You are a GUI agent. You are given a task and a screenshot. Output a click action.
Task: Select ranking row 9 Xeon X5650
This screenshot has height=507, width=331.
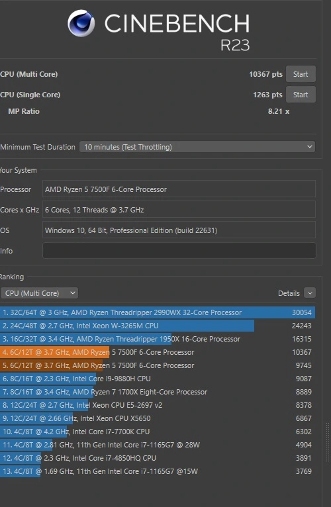(158, 418)
